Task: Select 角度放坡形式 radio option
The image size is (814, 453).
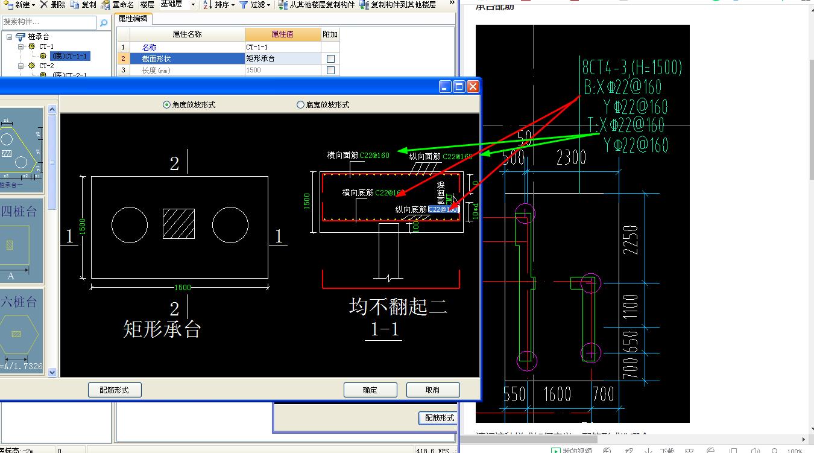Action: tap(167, 105)
